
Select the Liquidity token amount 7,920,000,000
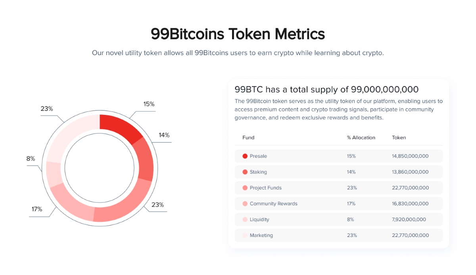(409, 220)
